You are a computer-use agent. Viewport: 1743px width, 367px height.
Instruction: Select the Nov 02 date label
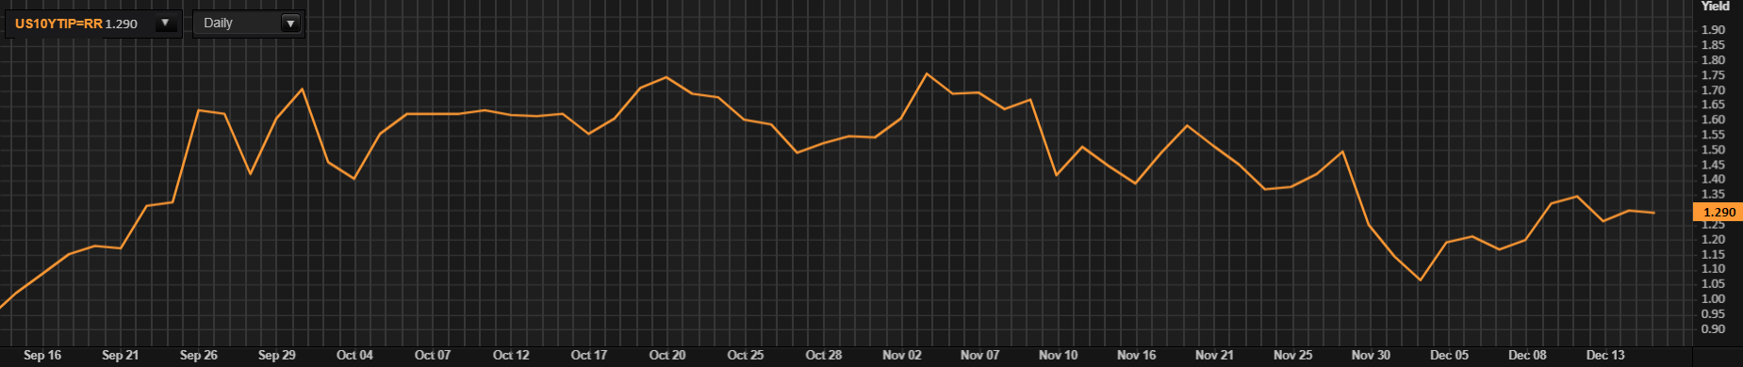pyautogui.click(x=902, y=355)
